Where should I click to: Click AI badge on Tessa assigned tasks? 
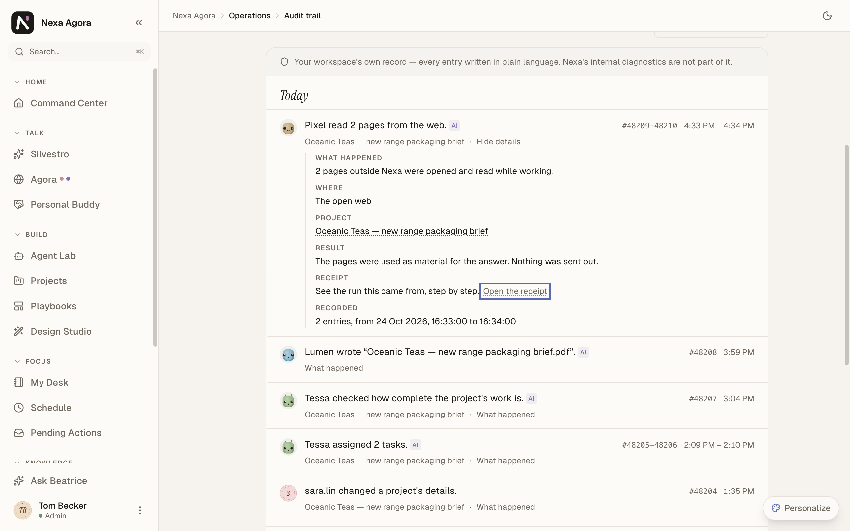(x=415, y=445)
